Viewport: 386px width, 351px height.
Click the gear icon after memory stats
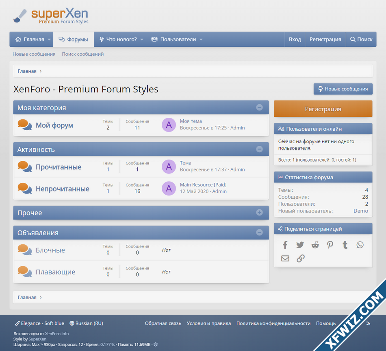point(156,344)
